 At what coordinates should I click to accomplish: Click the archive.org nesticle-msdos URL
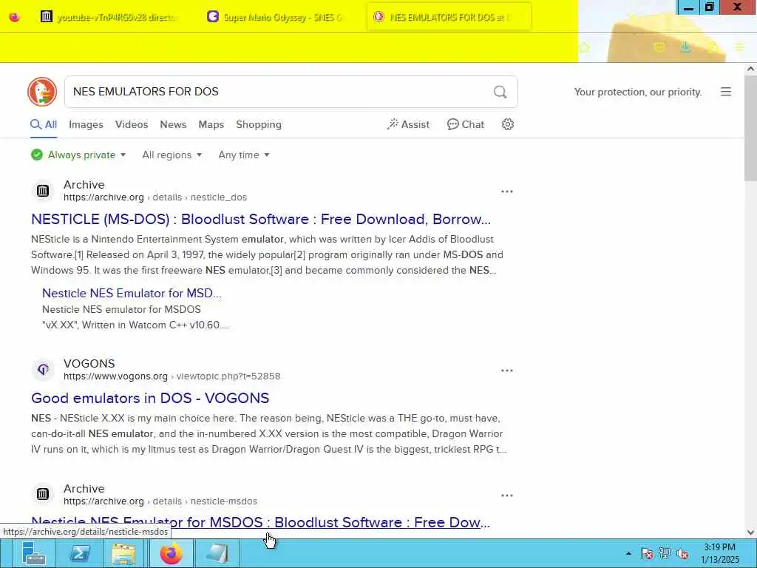pos(160,501)
